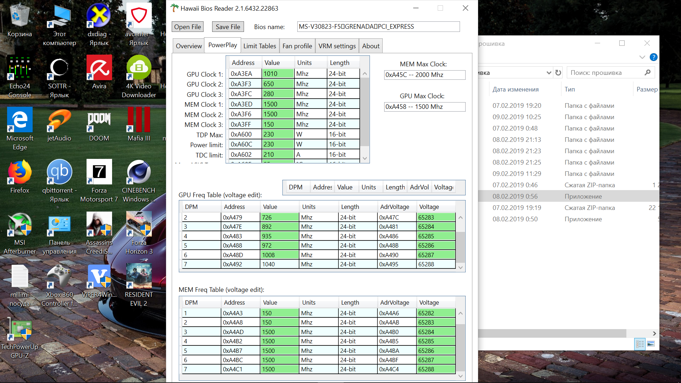Switch Explorer to the large-thumbnails view

point(651,344)
